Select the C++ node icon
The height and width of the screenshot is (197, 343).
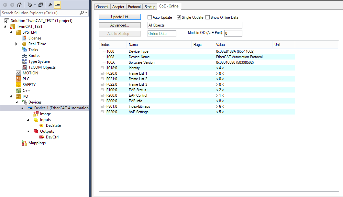tap(18, 91)
